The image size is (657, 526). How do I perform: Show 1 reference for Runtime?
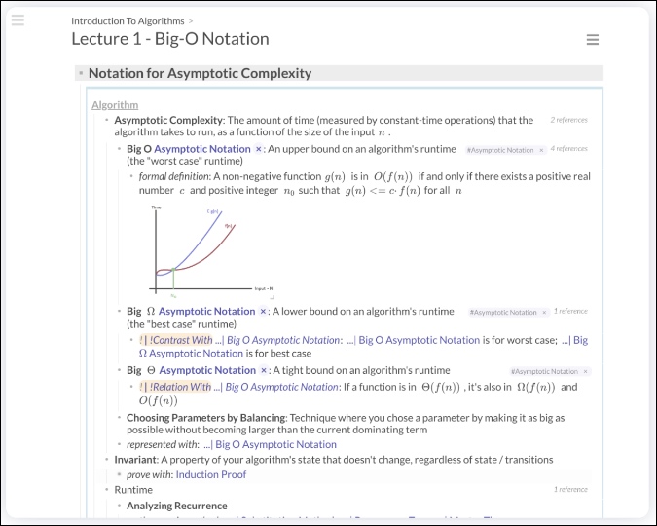(x=570, y=490)
